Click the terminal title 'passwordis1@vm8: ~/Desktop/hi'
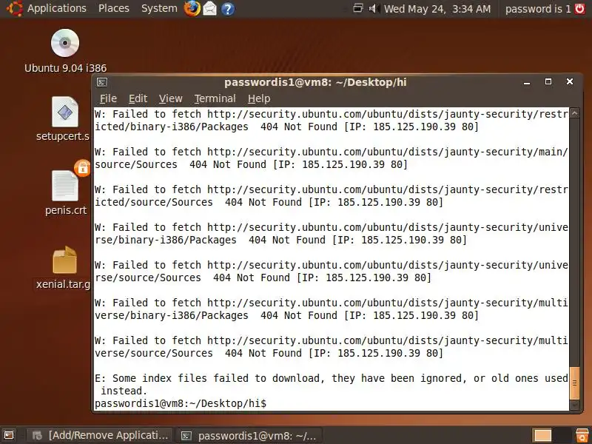 (x=315, y=82)
